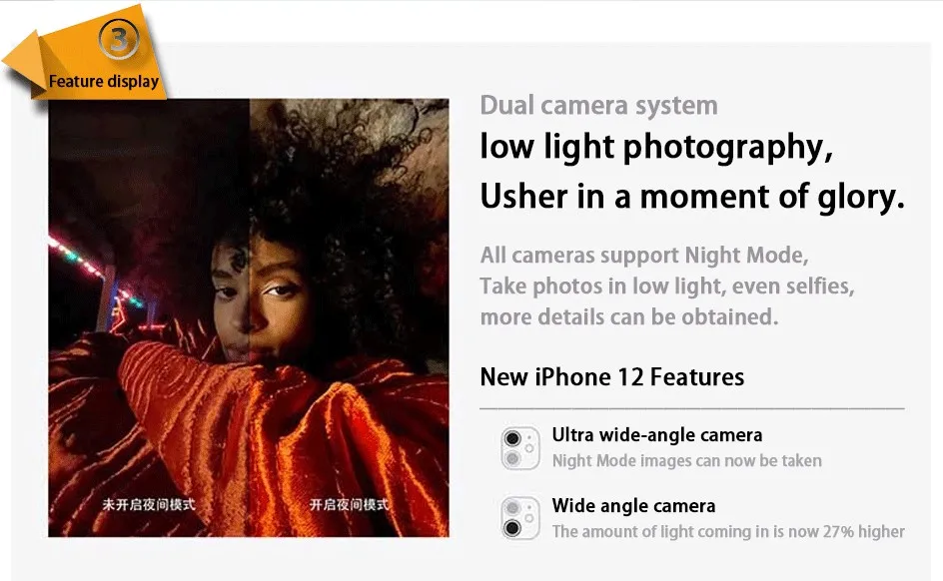Select the Feature display label

[104, 81]
